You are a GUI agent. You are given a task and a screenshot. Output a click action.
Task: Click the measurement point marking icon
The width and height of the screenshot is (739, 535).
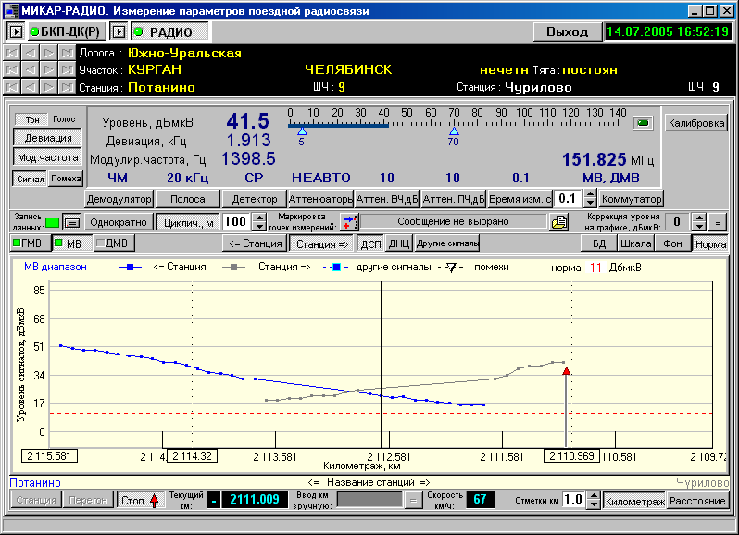(x=349, y=222)
